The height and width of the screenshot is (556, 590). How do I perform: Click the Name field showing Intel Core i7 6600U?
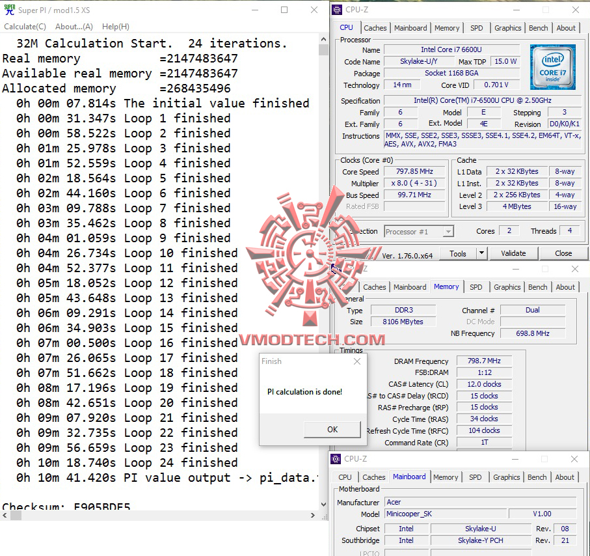[x=451, y=49]
